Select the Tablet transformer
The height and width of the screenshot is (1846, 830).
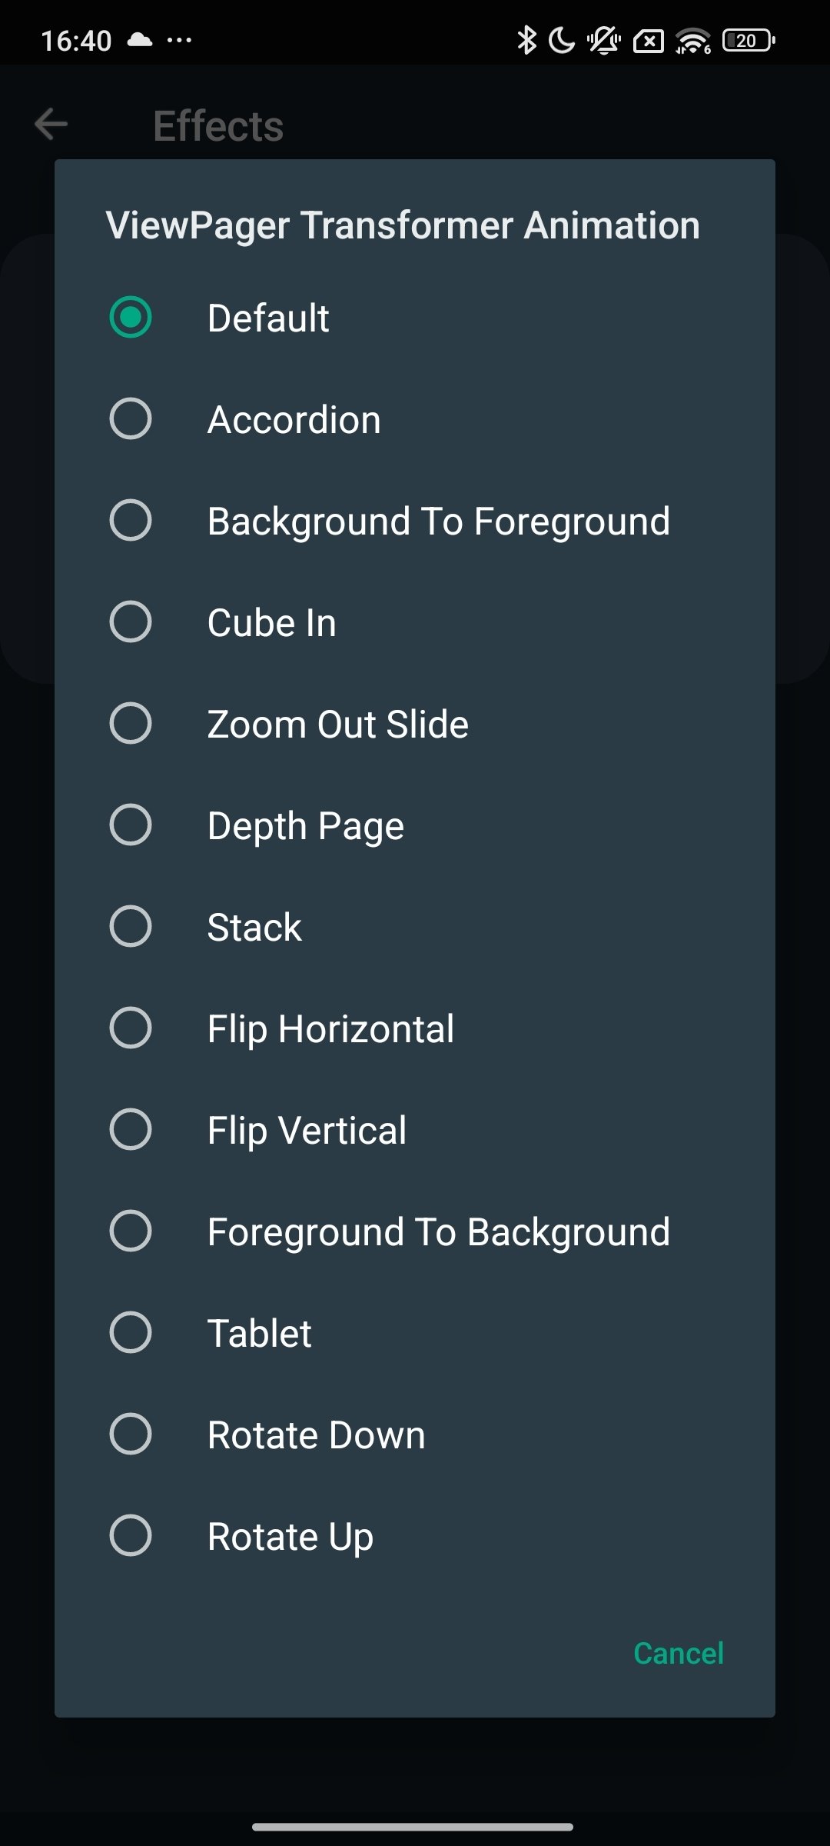pyautogui.click(x=415, y=1332)
